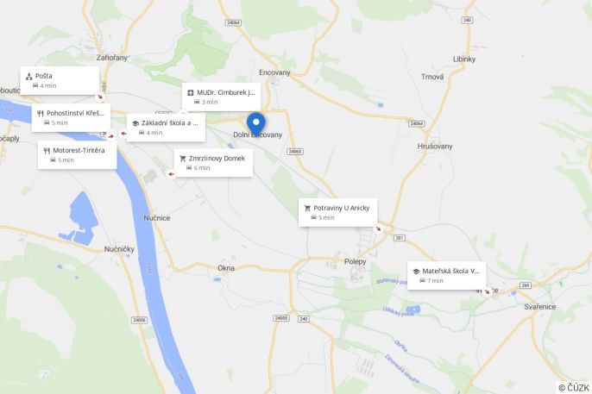Click red arrow marker beside Potraviny U Anicky
This screenshot has width=592, height=394.
point(378,228)
